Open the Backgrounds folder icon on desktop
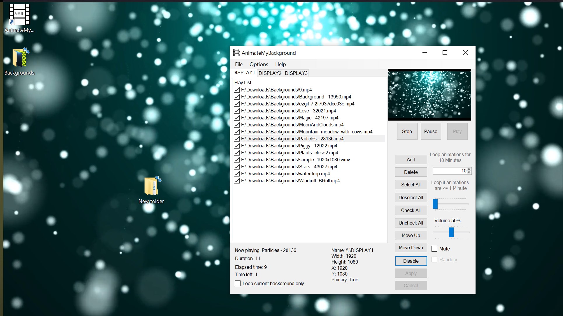 coord(20,58)
